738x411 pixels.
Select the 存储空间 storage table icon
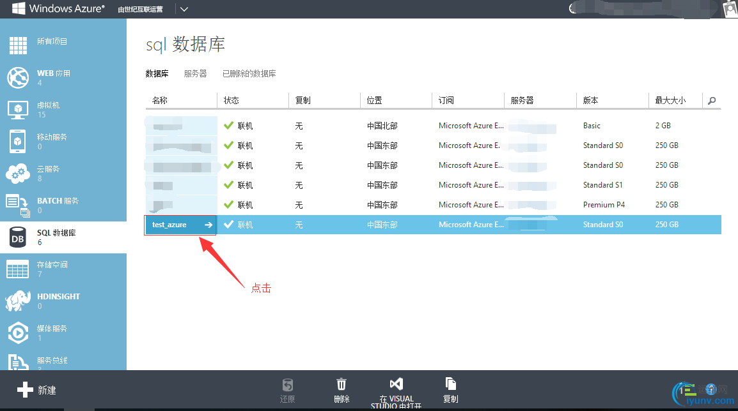pyautogui.click(x=17, y=269)
